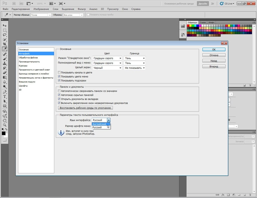Activate the Hand tool
The width and height of the screenshot is (257, 198).
(5, 120)
